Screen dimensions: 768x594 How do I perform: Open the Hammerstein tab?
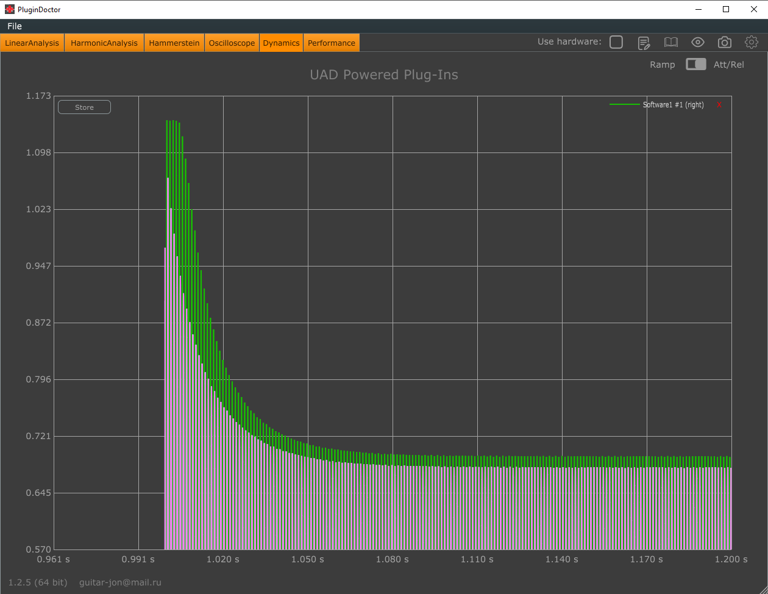click(174, 43)
